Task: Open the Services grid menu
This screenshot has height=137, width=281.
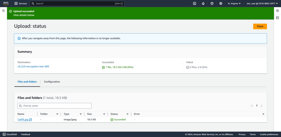Action: coord(21,4)
